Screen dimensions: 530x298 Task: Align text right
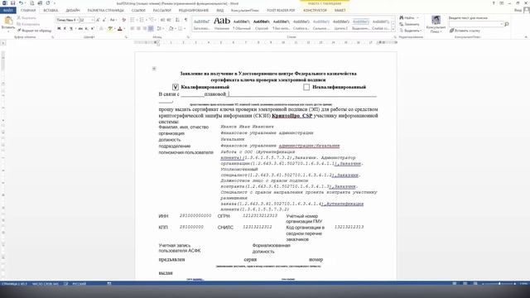pos(145,29)
